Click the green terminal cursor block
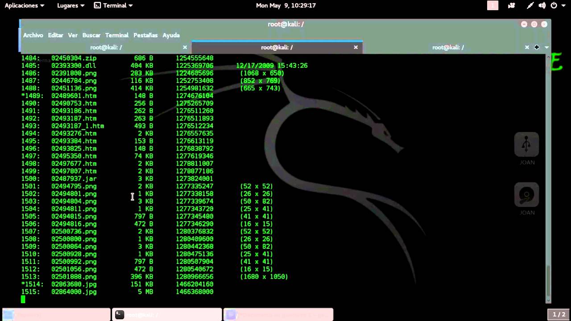 coord(23,300)
